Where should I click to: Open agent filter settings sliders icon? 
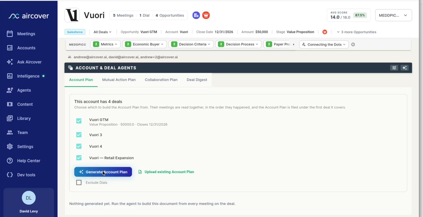(x=394, y=68)
